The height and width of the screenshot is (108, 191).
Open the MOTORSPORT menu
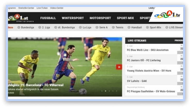(x=100, y=18)
